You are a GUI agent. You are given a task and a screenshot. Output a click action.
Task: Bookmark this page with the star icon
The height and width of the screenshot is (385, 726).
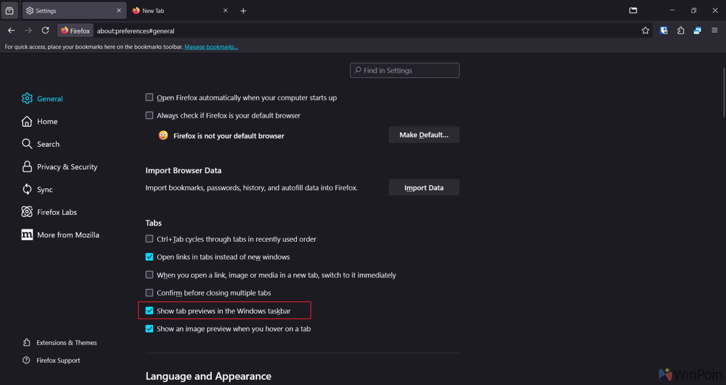(x=646, y=30)
